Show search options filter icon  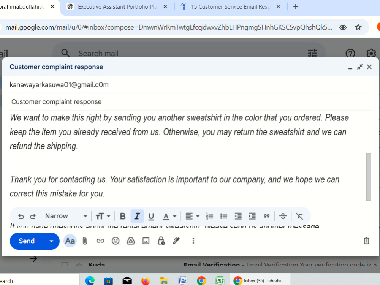click(x=312, y=53)
